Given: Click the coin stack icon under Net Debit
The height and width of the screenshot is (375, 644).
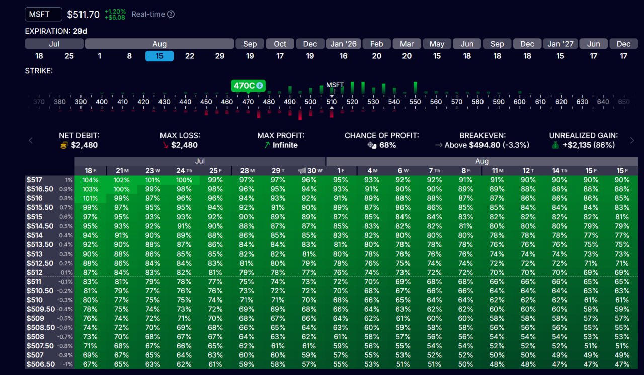Looking at the screenshot, I should pos(63,145).
